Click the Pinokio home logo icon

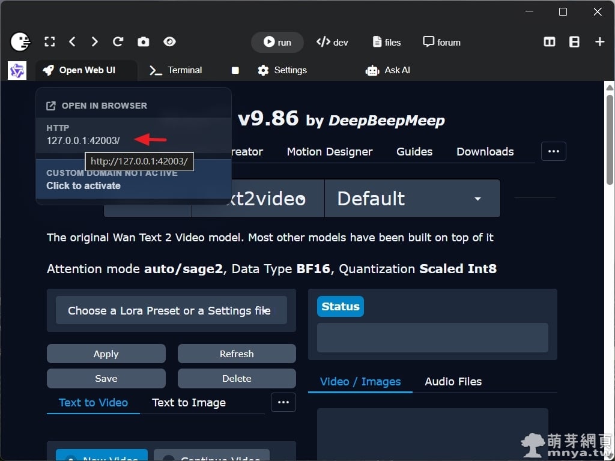(x=20, y=41)
